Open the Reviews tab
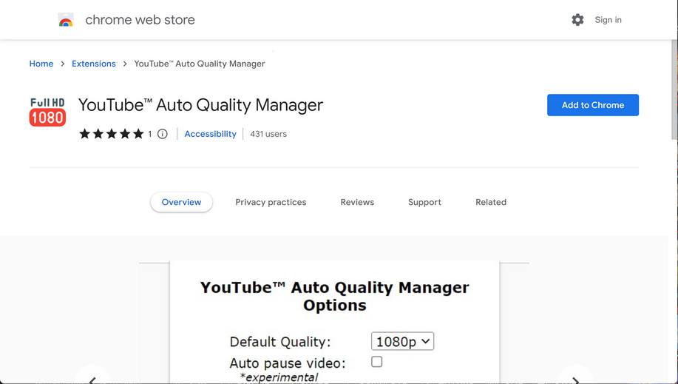Image resolution: width=678 pixels, height=384 pixels. click(x=357, y=202)
